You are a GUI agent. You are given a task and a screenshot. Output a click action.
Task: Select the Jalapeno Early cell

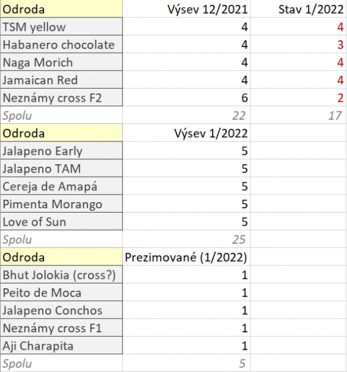click(61, 151)
